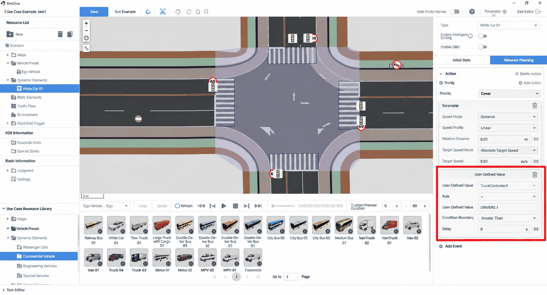Zoom in with the map plus button

coord(86,23)
